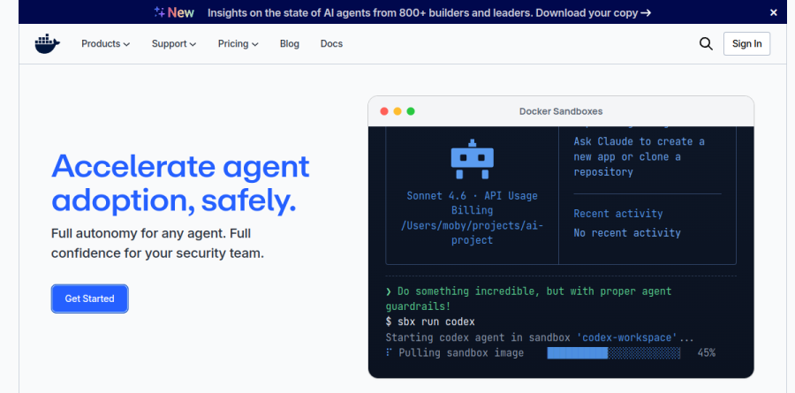This screenshot has width=795, height=393.
Task: Open the search magnifier icon
Action: (706, 43)
